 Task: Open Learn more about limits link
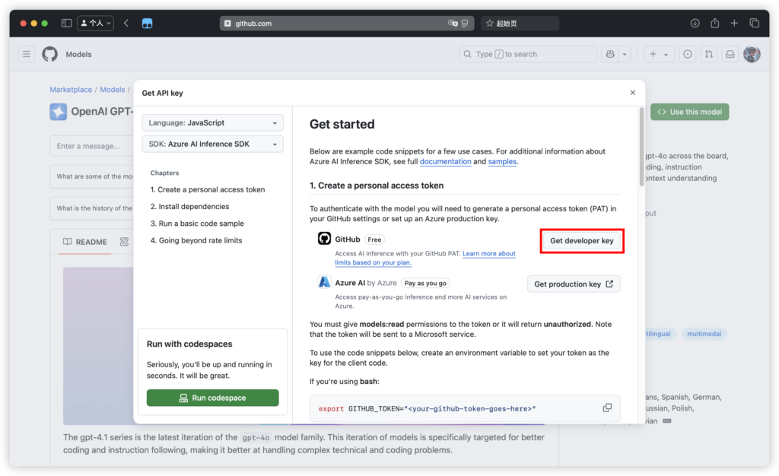[x=424, y=258]
